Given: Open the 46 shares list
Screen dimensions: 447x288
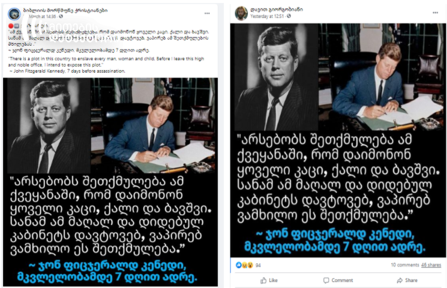Looking at the screenshot, I should pyautogui.click(x=431, y=265).
